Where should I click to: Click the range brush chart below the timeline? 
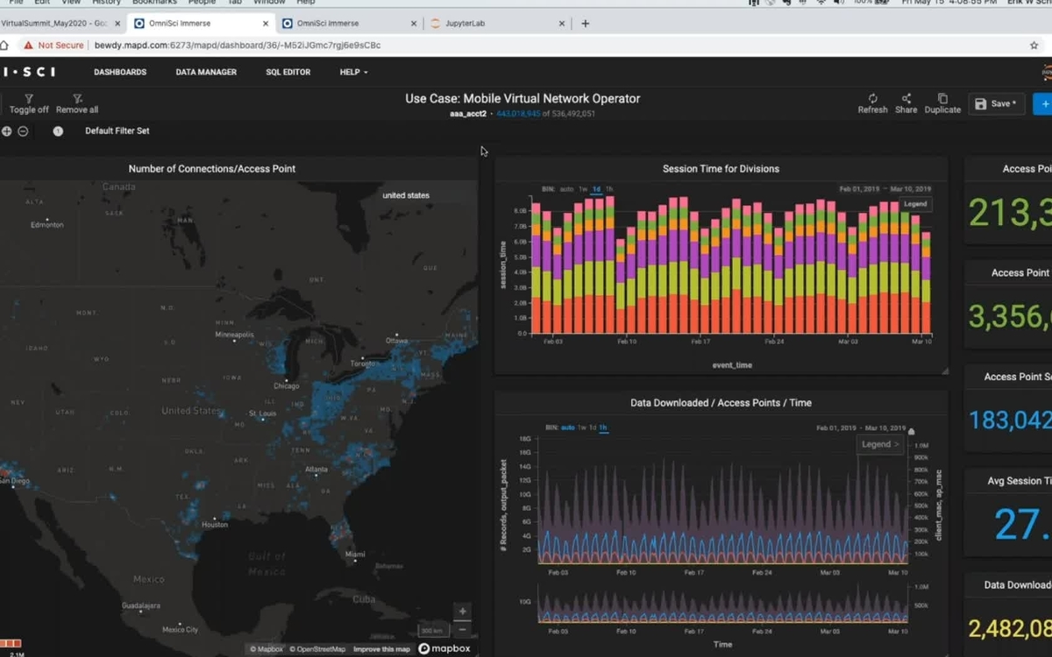[x=722, y=604]
